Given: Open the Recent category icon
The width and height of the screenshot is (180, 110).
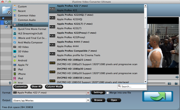Looking at the screenshot, I should tap(15, 11).
